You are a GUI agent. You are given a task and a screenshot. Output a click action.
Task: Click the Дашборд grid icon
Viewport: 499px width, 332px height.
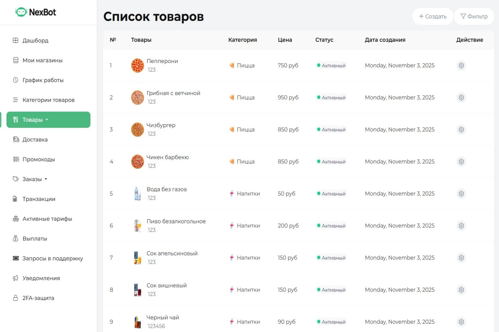15,41
